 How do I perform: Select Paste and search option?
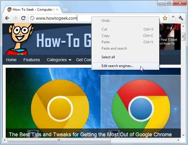tap(126, 48)
